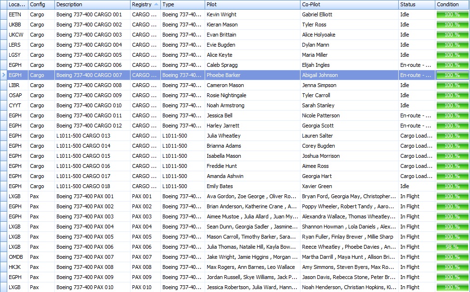Click the condition bar of CARGO 007
This screenshot has height=292, width=470.
pos(452,75)
